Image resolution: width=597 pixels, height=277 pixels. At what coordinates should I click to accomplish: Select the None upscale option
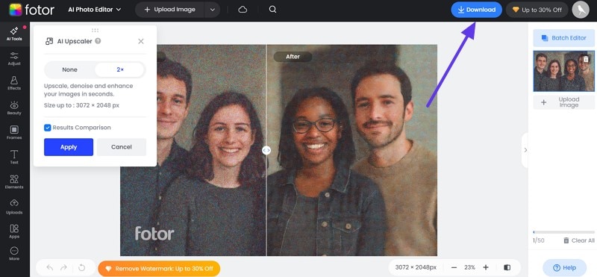[69, 69]
